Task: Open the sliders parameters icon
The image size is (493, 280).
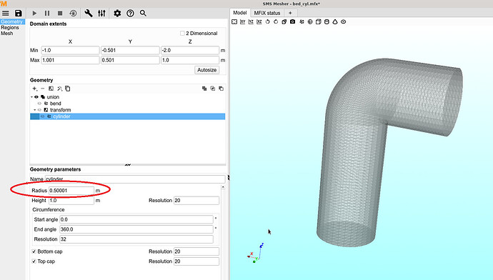Action: 101,13
